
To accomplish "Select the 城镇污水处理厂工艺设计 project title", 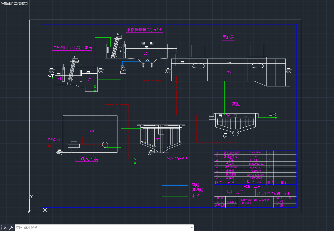I will coord(255,200).
